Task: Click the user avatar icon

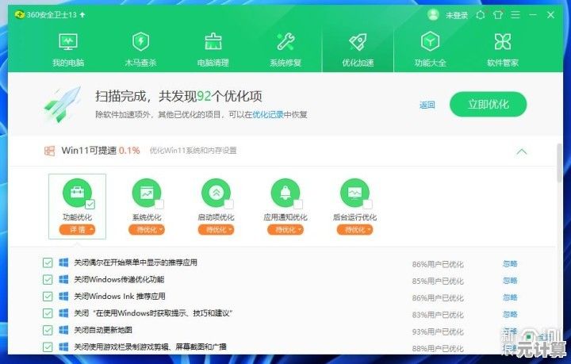Action: click(433, 14)
